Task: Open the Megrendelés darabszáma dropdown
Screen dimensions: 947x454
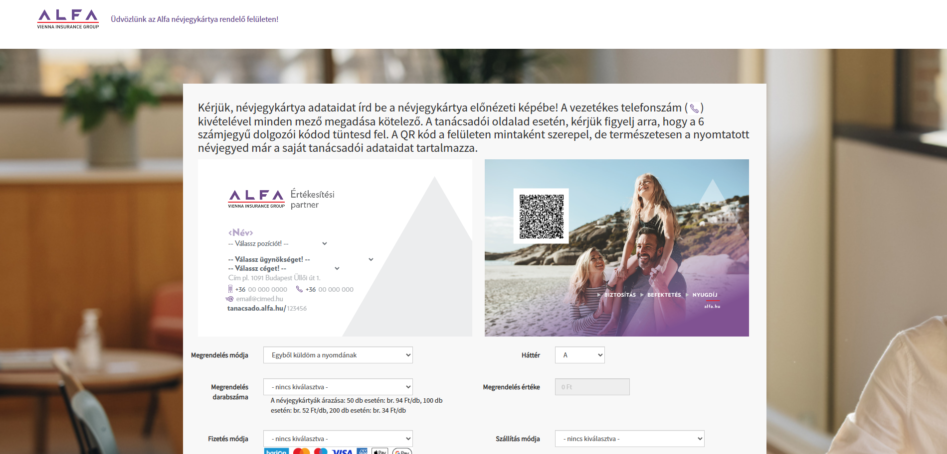Action: 338,387
